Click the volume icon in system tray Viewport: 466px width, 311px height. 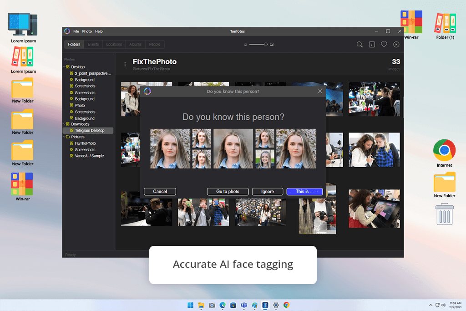click(443, 305)
